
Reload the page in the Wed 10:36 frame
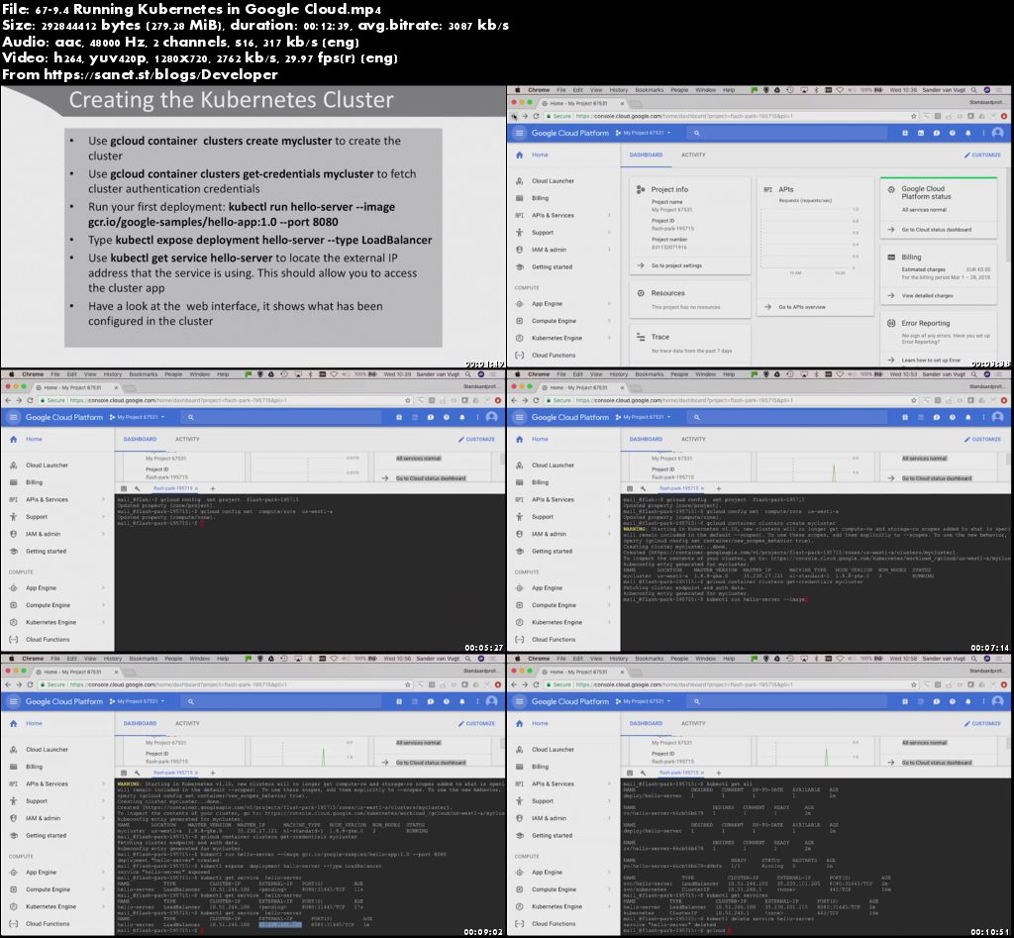click(536, 117)
